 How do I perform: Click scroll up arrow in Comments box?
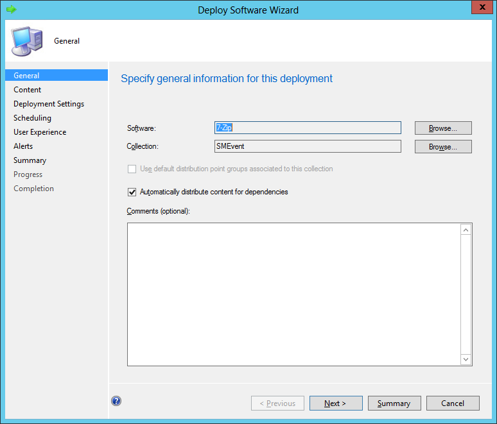(x=466, y=230)
